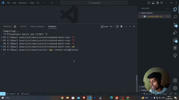Open Microsoft Edge from the taskbar
The height and width of the screenshot is (100, 179).
point(111,98)
